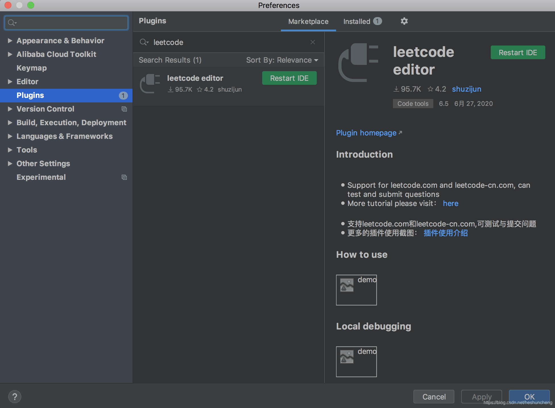
Task: Click the shuzijun author link
Action: coord(466,89)
